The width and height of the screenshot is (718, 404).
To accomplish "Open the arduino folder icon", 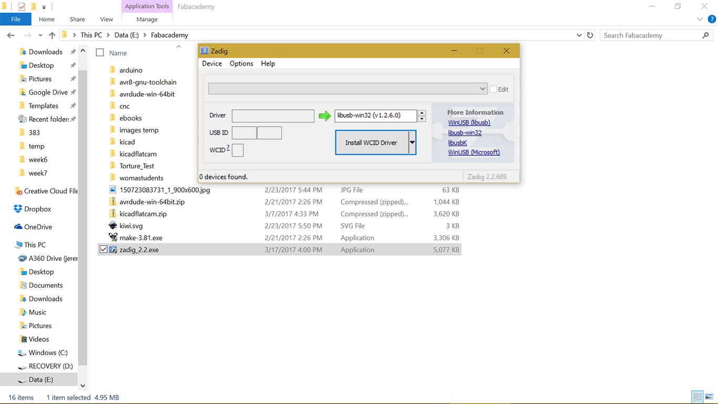I will tap(112, 70).
